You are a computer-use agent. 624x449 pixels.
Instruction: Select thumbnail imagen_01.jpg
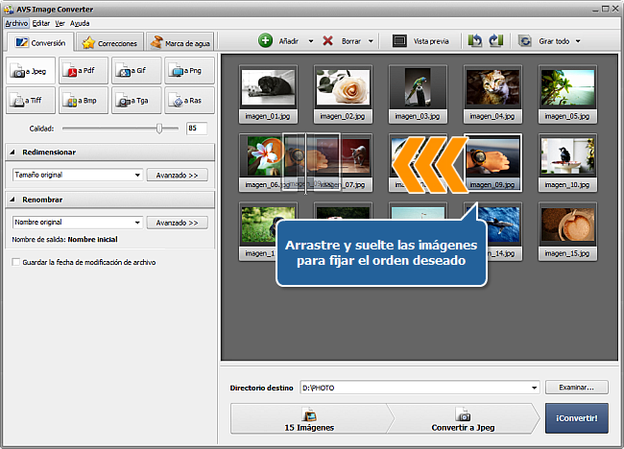point(268,94)
